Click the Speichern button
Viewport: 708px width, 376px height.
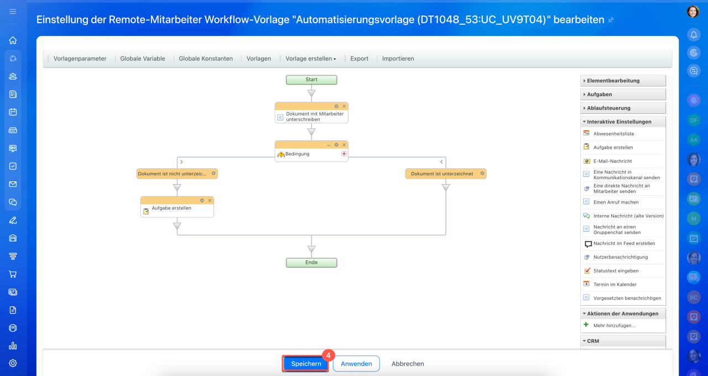[306, 364]
